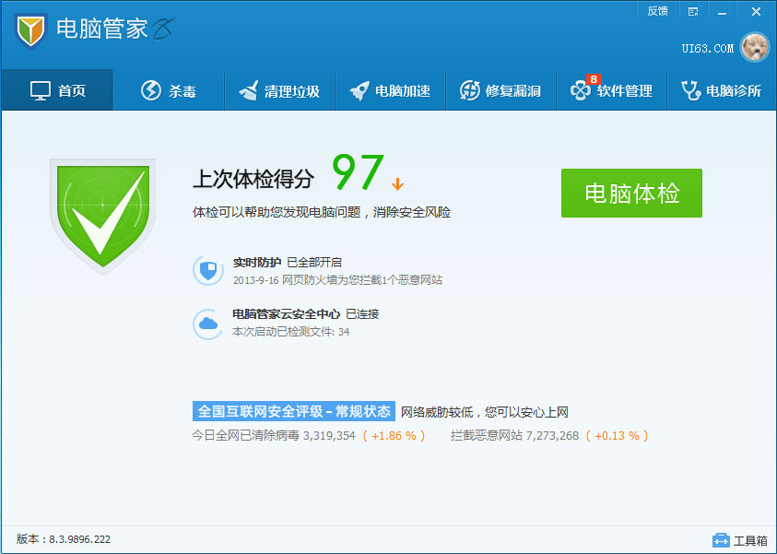This screenshot has width=777, height=554.
Task: Click 拦截恶意网站 7,273,268 statistic
Action: pos(514,436)
